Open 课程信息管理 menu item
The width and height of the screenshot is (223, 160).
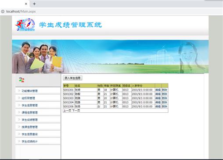point(30,112)
